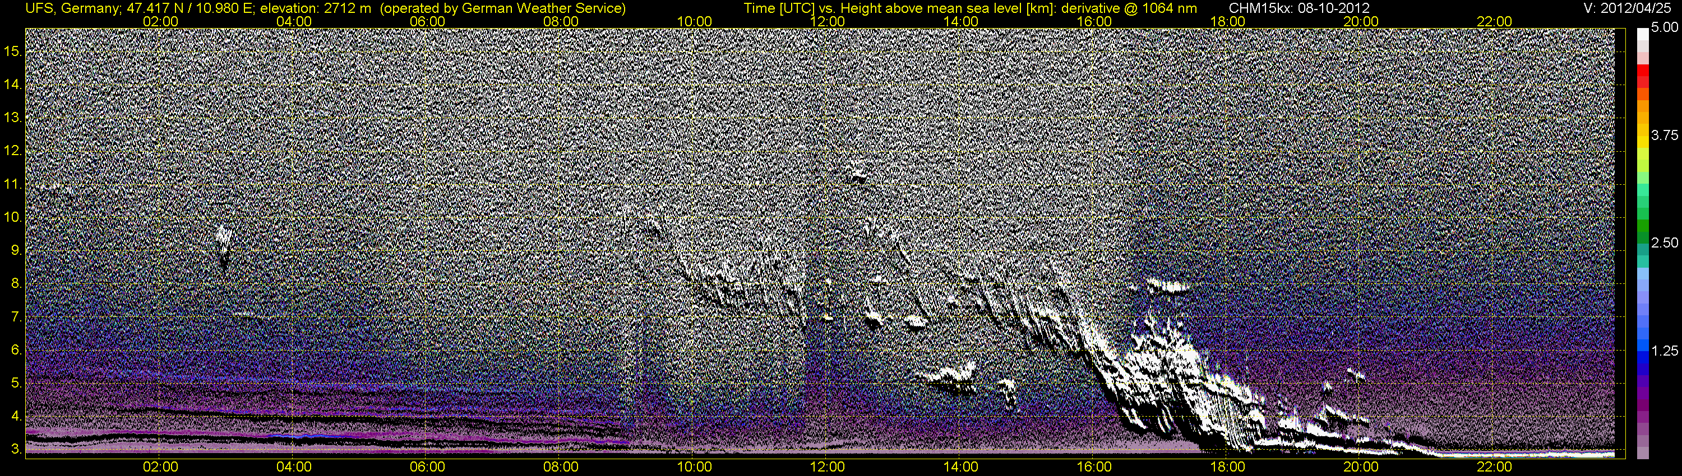Click the 22:00 label on the top time axis
1682x476 pixels.
[x=1494, y=21]
